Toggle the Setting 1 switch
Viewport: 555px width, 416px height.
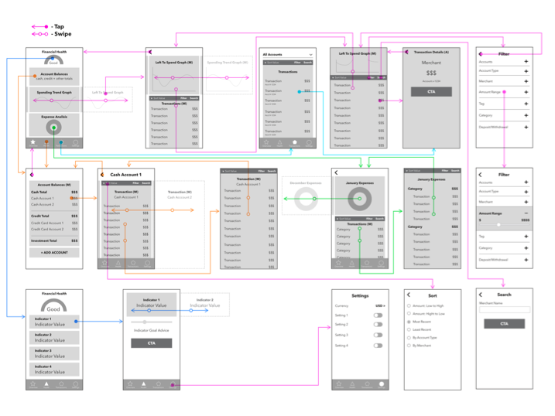click(378, 315)
